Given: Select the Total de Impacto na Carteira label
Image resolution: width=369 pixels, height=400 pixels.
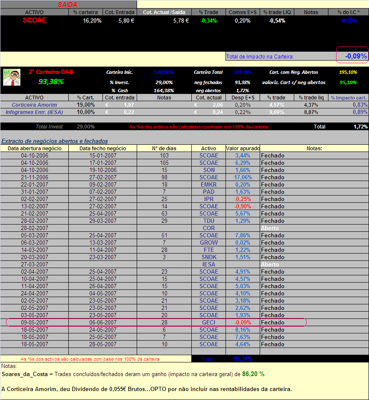Looking at the screenshot, I should pyautogui.click(x=260, y=56).
